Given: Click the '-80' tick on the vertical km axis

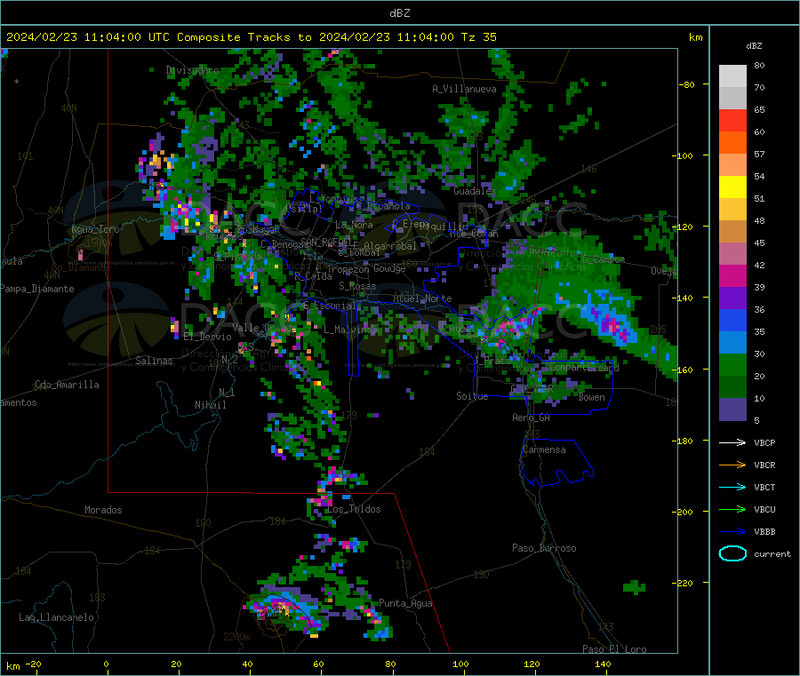Looking at the screenshot, I should (x=687, y=84).
